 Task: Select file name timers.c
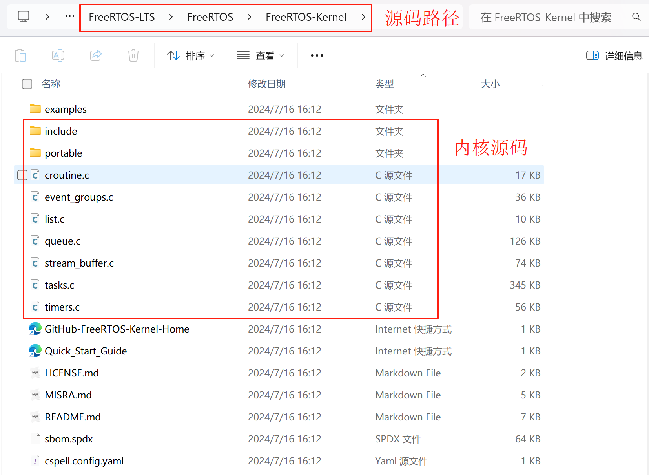62,307
